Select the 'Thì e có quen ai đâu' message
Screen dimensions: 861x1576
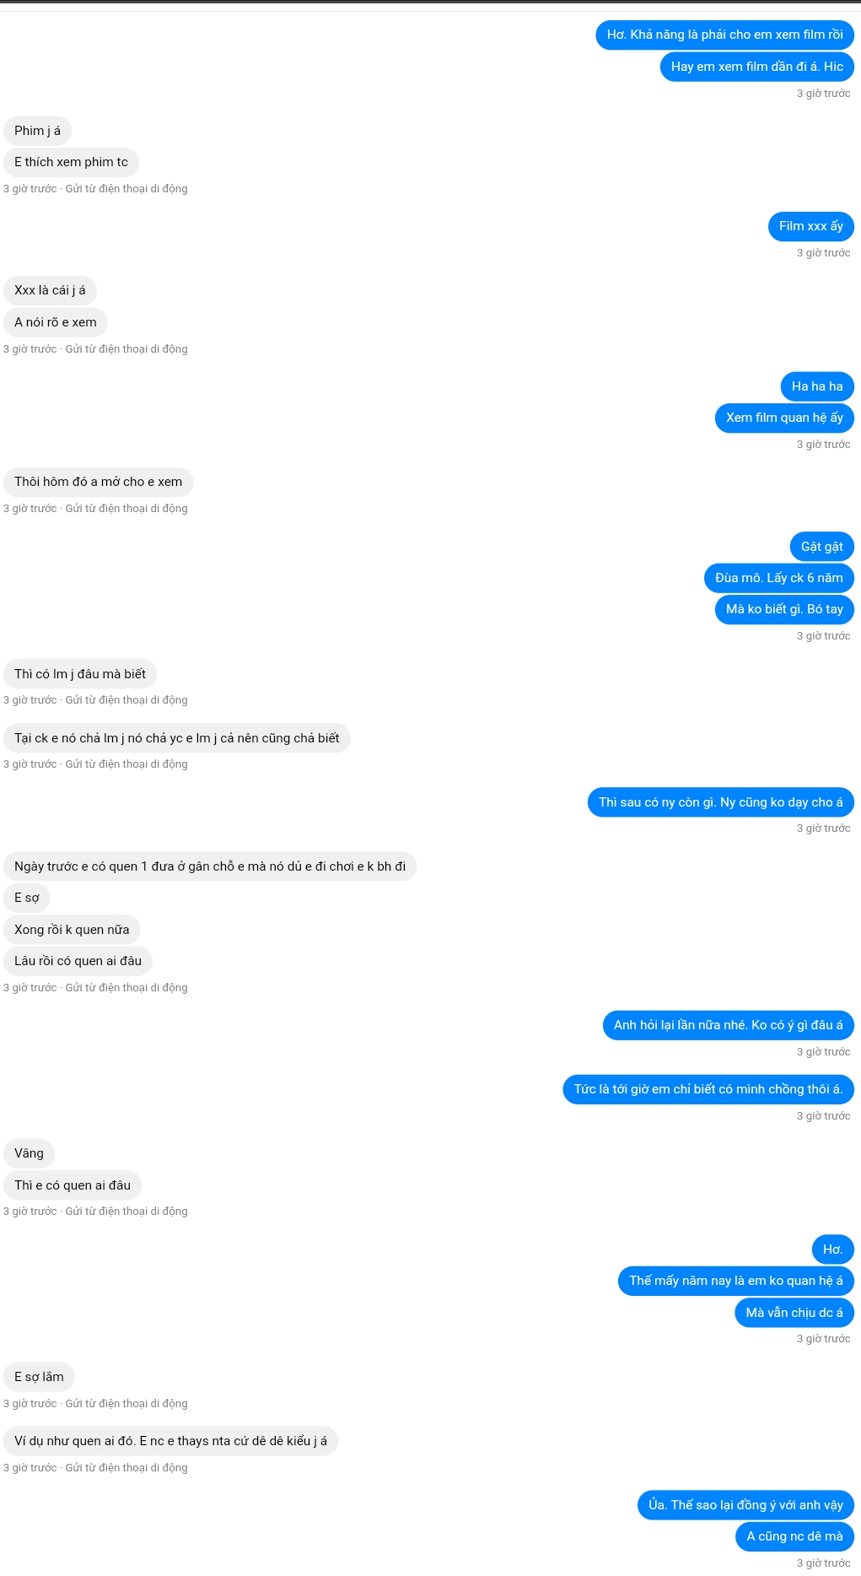(73, 1185)
